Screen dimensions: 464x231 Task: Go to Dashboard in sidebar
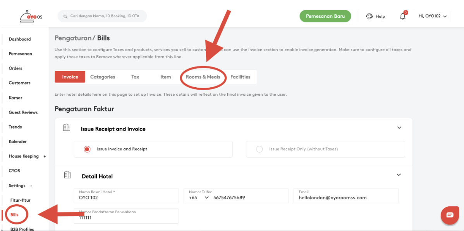tap(20, 39)
